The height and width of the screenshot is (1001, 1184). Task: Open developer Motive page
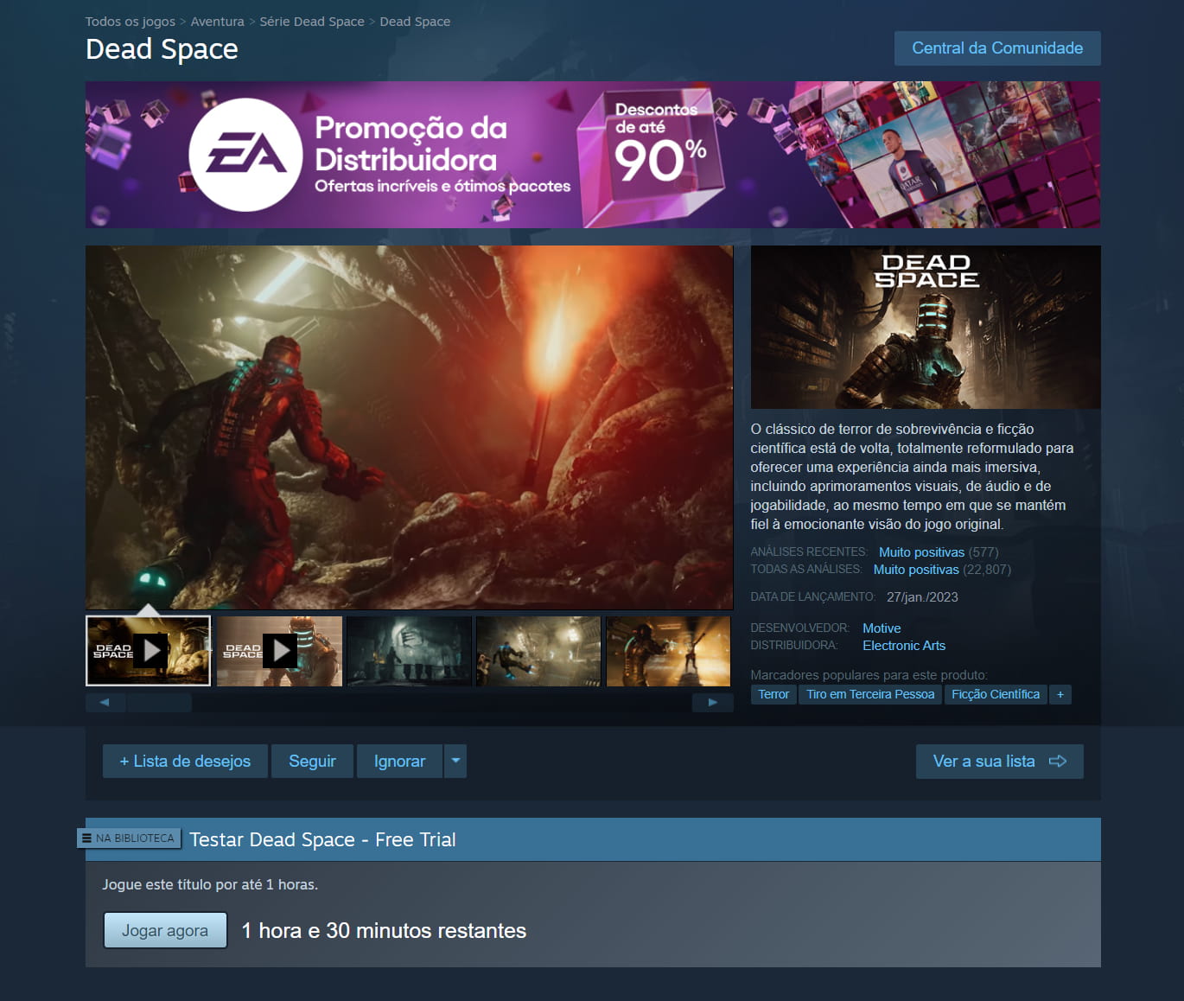point(882,628)
